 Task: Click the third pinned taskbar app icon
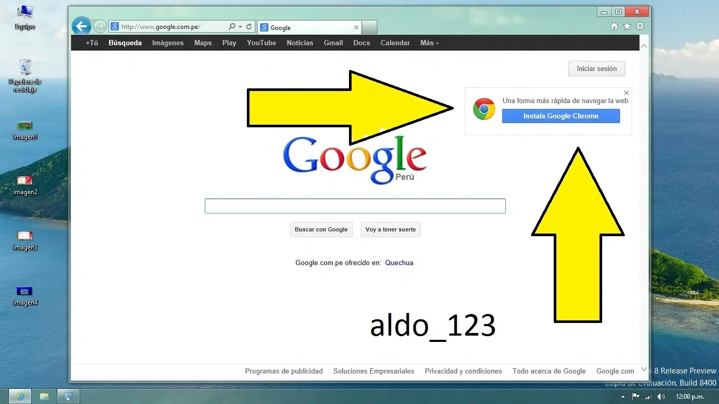(x=68, y=396)
